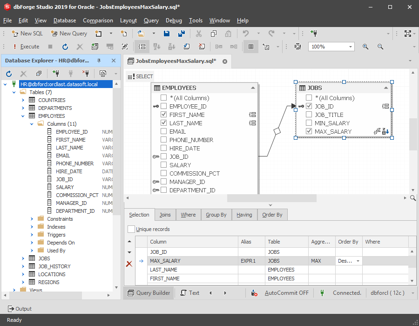The height and width of the screenshot is (326, 419).
Task: Click the move row down arrow
Action: coord(129,252)
